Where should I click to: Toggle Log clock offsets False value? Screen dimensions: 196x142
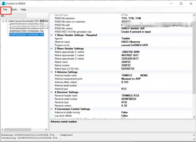click(124, 116)
